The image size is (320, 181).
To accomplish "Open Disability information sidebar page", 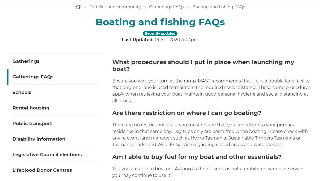I will point(39,139).
